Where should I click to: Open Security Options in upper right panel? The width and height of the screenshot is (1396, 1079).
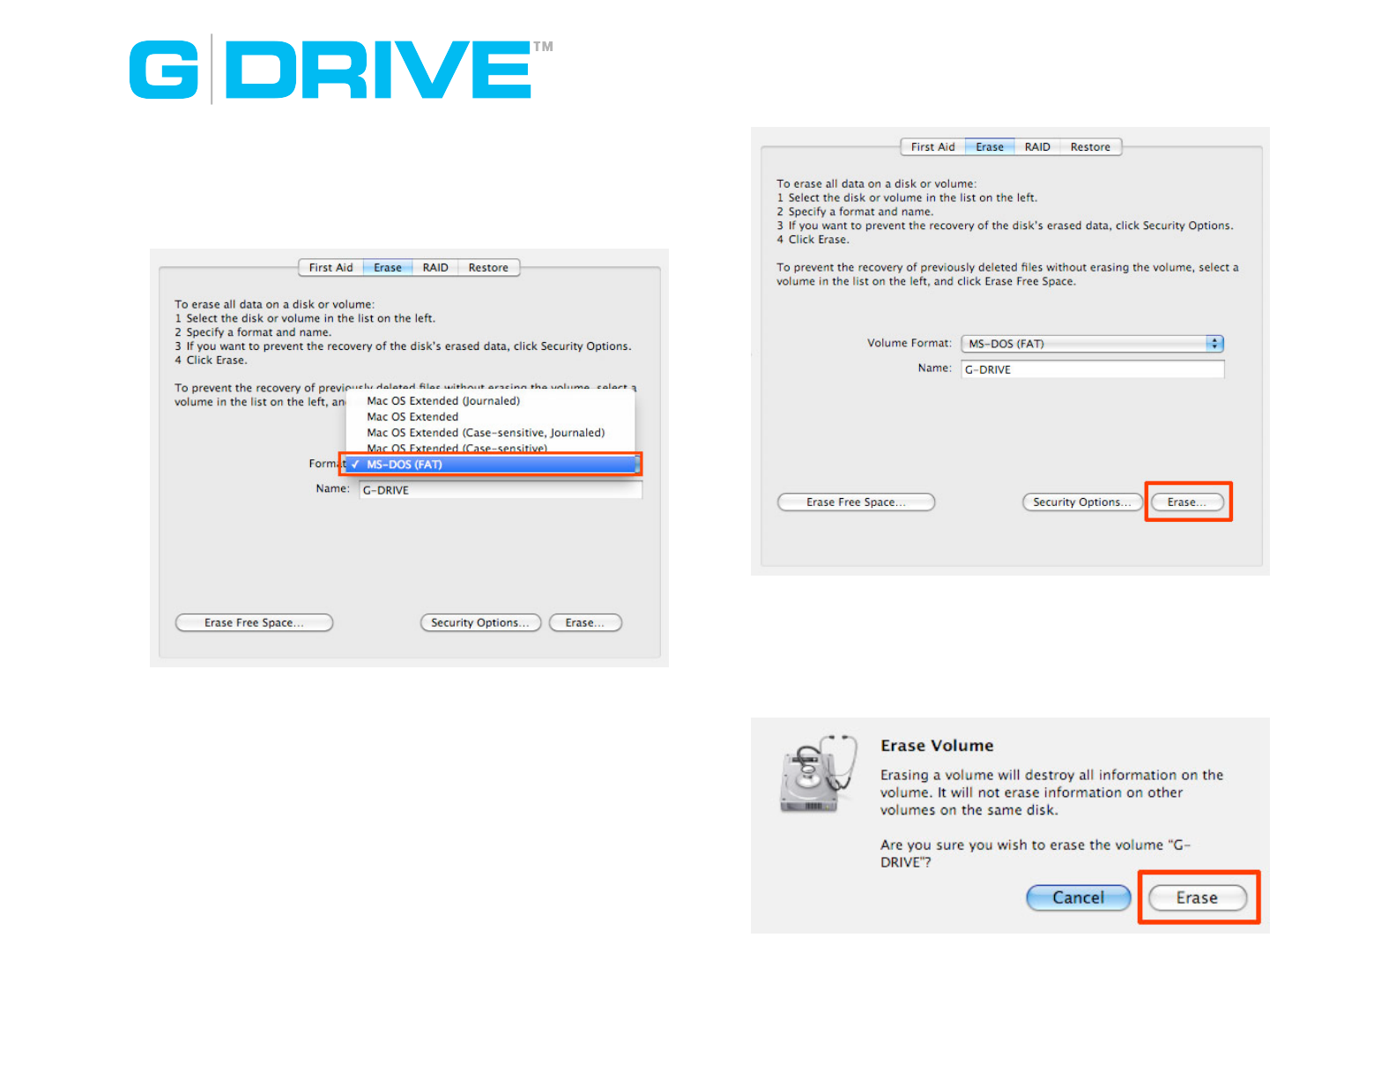(x=1082, y=502)
